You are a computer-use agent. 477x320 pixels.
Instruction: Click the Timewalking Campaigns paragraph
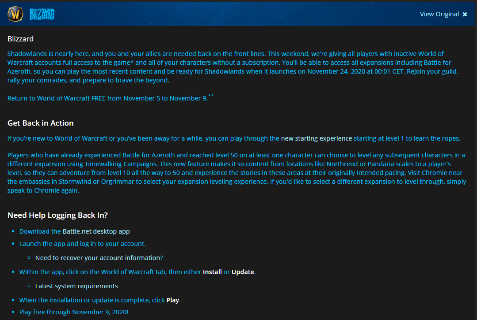(237, 173)
